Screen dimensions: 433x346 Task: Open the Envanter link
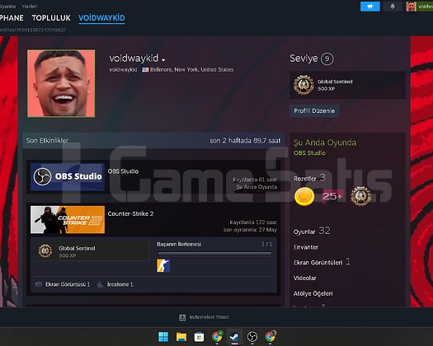click(x=306, y=247)
